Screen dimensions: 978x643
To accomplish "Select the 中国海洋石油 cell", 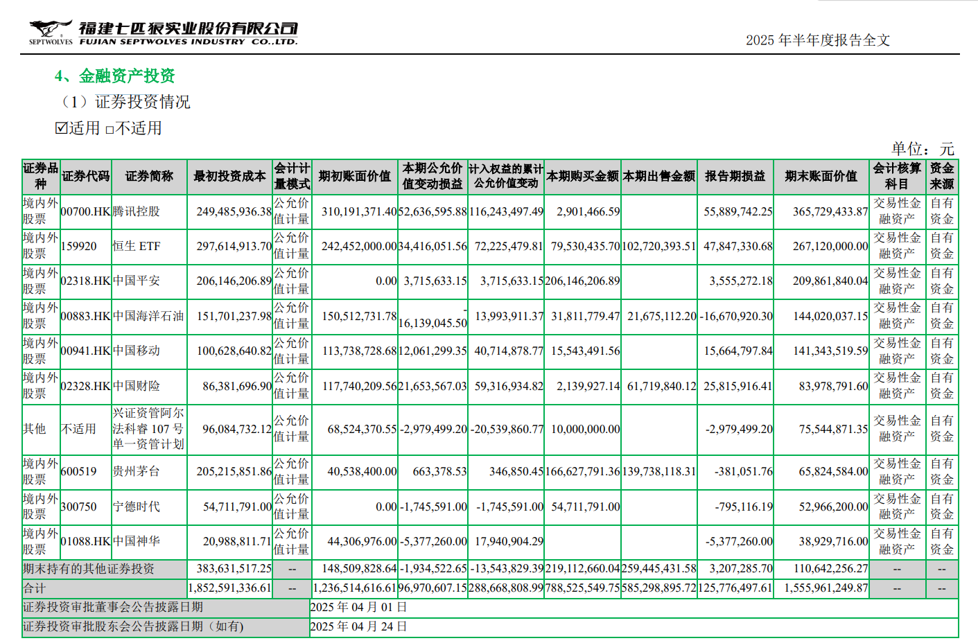I will [x=148, y=316].
